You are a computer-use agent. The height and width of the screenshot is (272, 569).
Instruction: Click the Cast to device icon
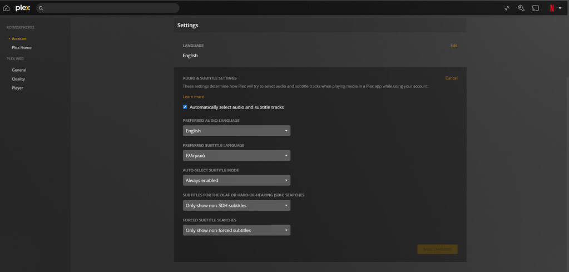(536, 8)
